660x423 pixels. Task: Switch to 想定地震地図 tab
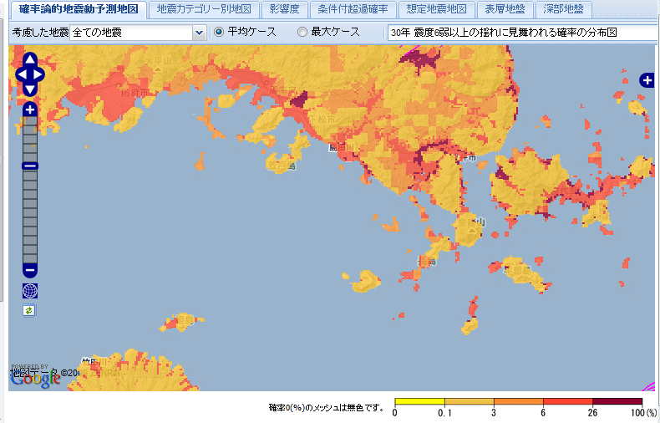[425, 10]
